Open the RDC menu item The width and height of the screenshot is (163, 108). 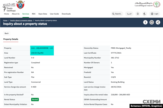click(34, 14)
